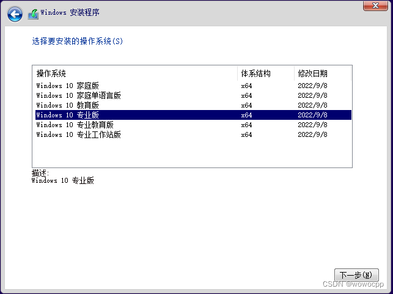Close the Windows Setup window
The width and height of the screenshot is (393, 294).
(375, 6)
